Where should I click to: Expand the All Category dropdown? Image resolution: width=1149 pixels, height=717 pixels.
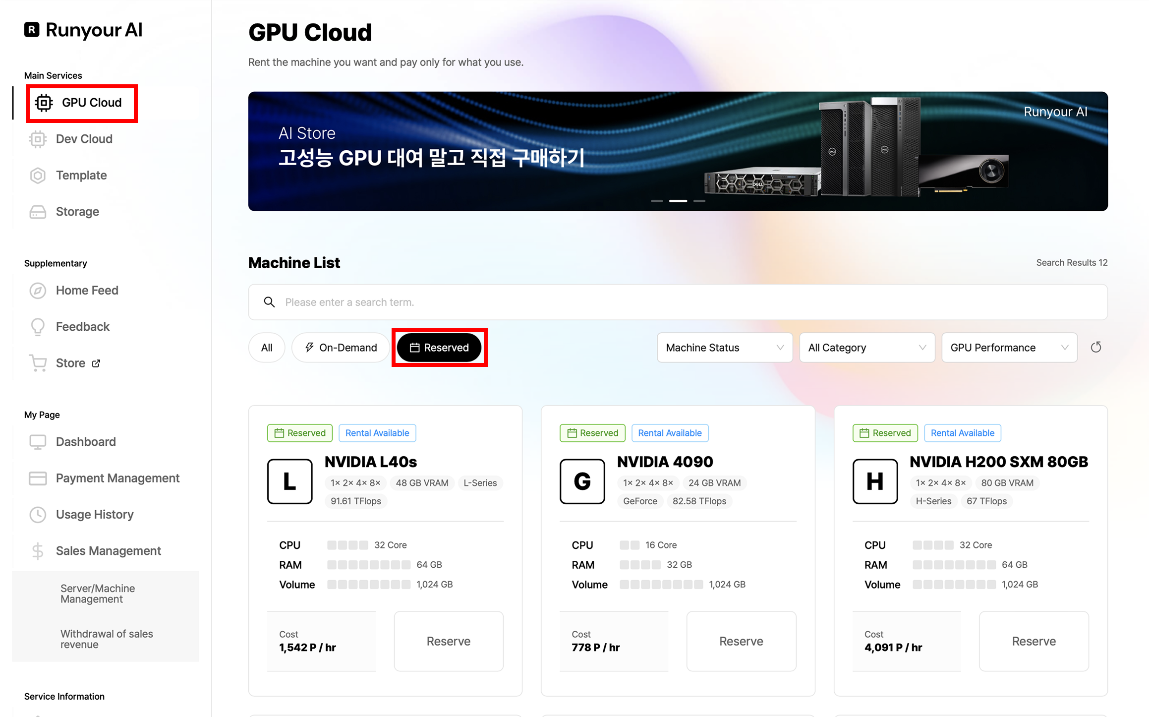[866, 348]
